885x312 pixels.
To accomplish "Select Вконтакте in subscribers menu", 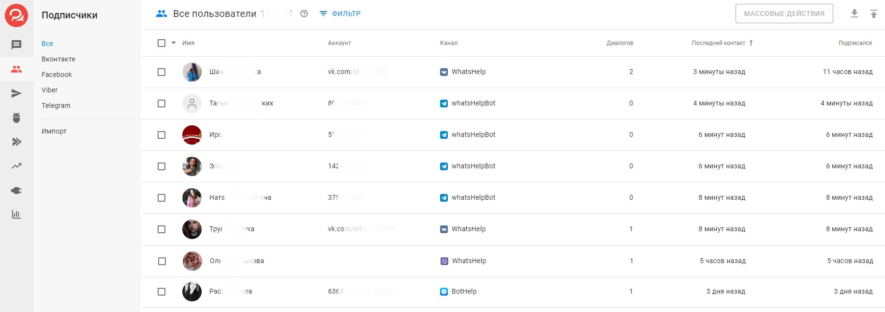I will click(x=59, y=59).
